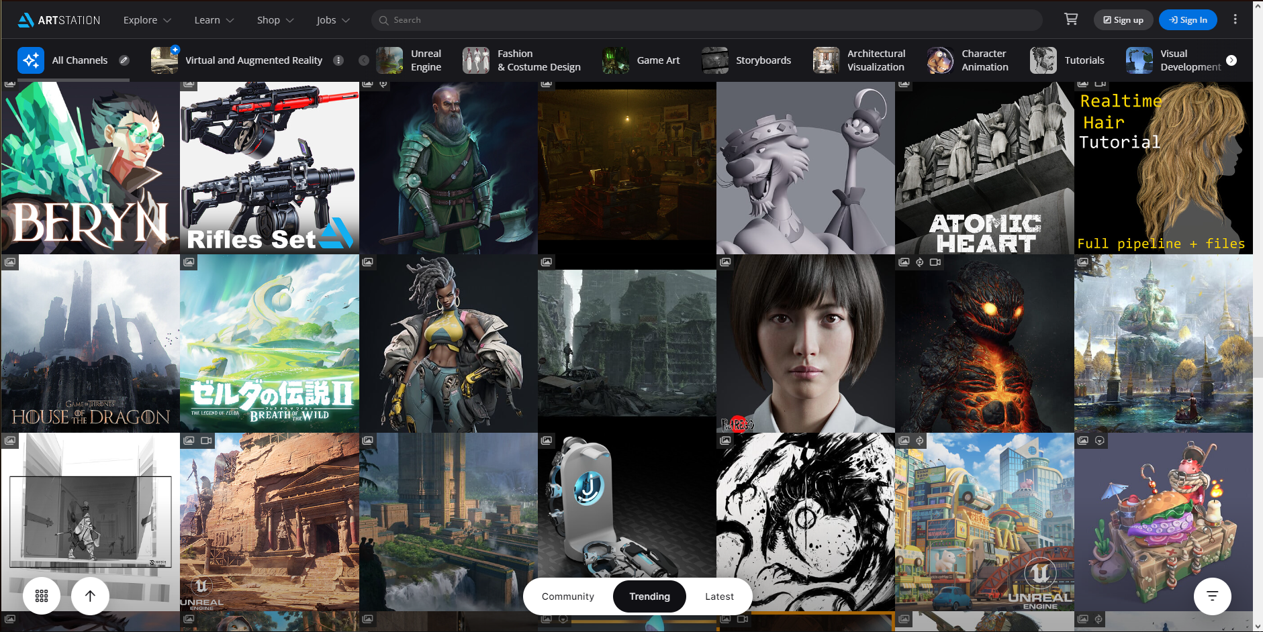Expand the Explore dropdown
This screenshot has width=1263, height=632.
(x=147, y=20)
